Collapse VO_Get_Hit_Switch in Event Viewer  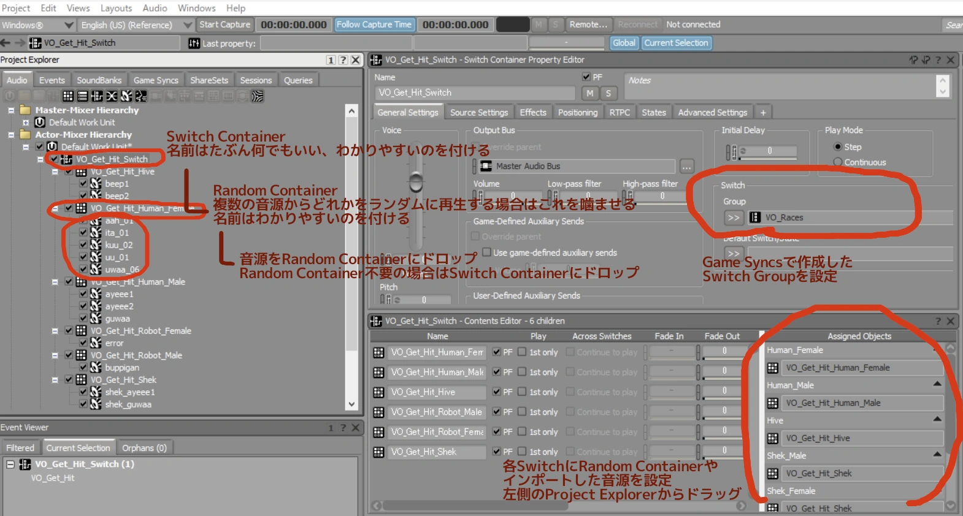point(10,465)
